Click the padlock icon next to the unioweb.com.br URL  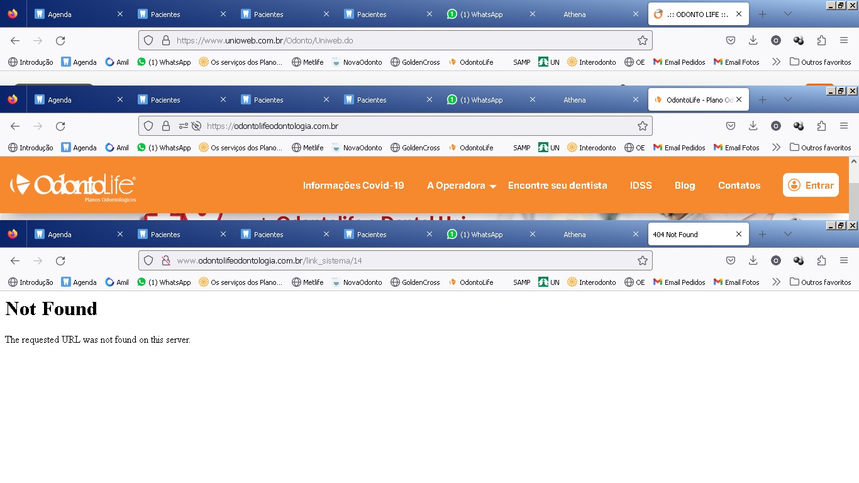click(x=166, y=40)
